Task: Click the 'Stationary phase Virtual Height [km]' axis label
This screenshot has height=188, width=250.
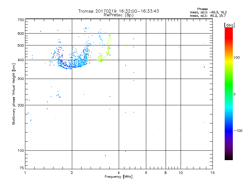Action: pyautogui.click(x=14, y=94)
